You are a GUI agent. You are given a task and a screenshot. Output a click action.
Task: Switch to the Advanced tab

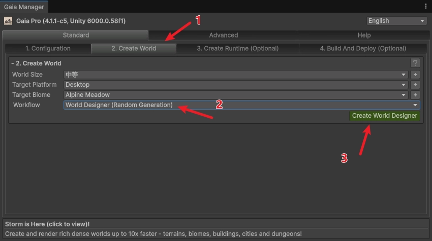click(223, 35)
